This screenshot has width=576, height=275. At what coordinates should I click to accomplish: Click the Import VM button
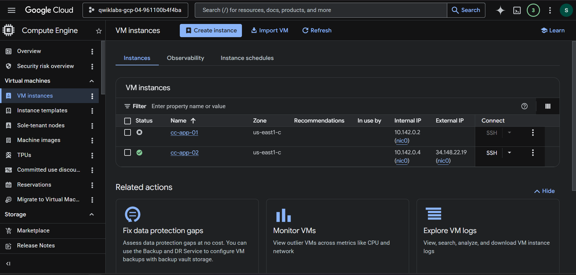[270, 31]
